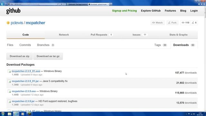Open the Network tab

click(x=64, y=35)
